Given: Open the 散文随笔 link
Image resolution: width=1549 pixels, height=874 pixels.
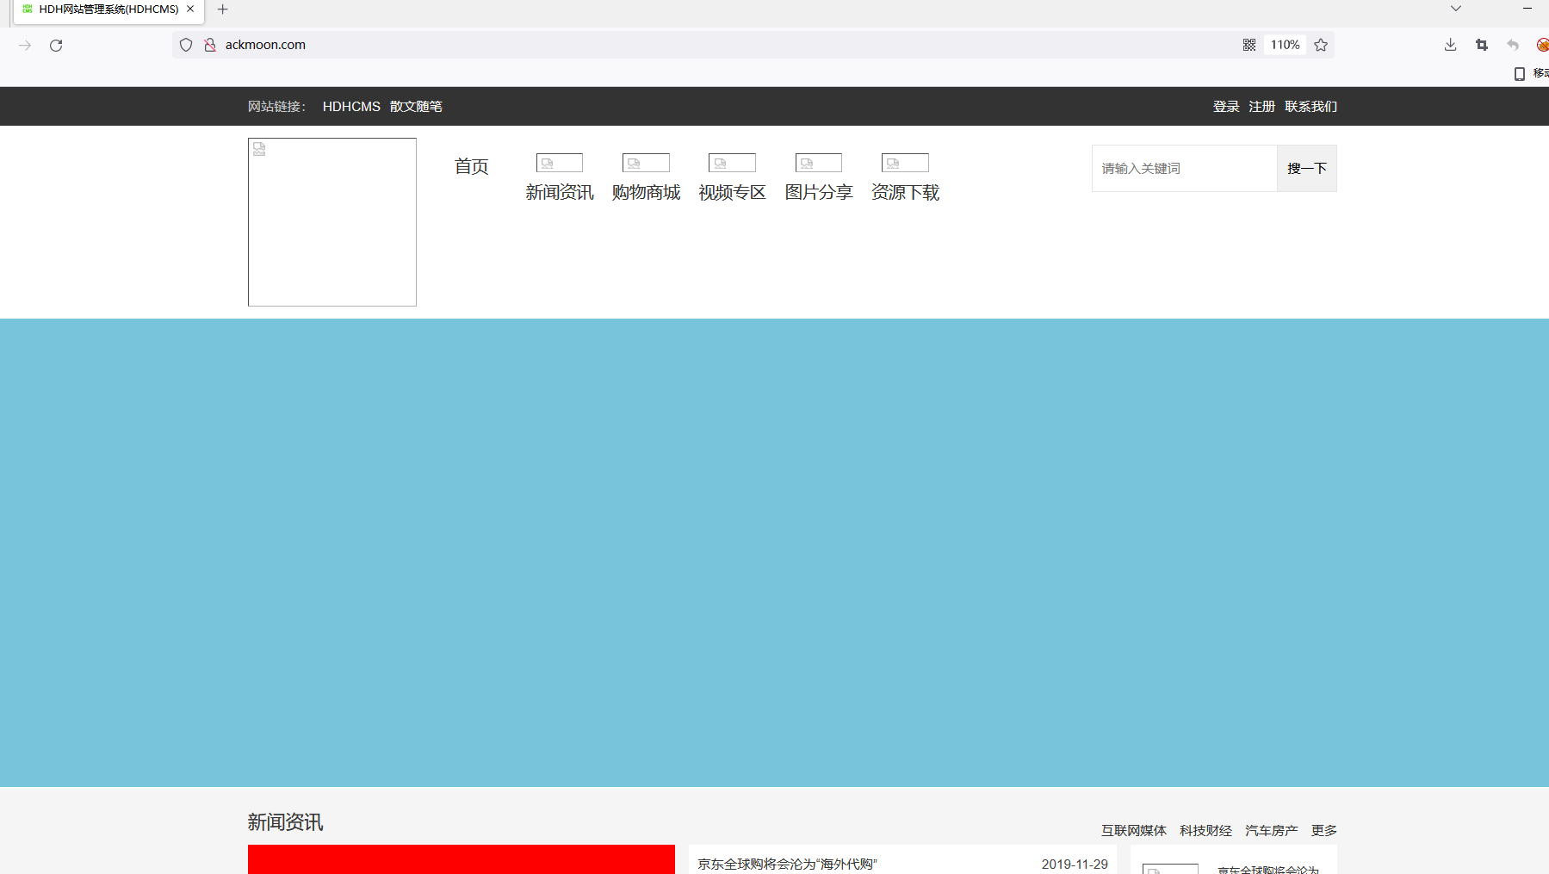Looking at the screenshot, I should coord(416,107).
